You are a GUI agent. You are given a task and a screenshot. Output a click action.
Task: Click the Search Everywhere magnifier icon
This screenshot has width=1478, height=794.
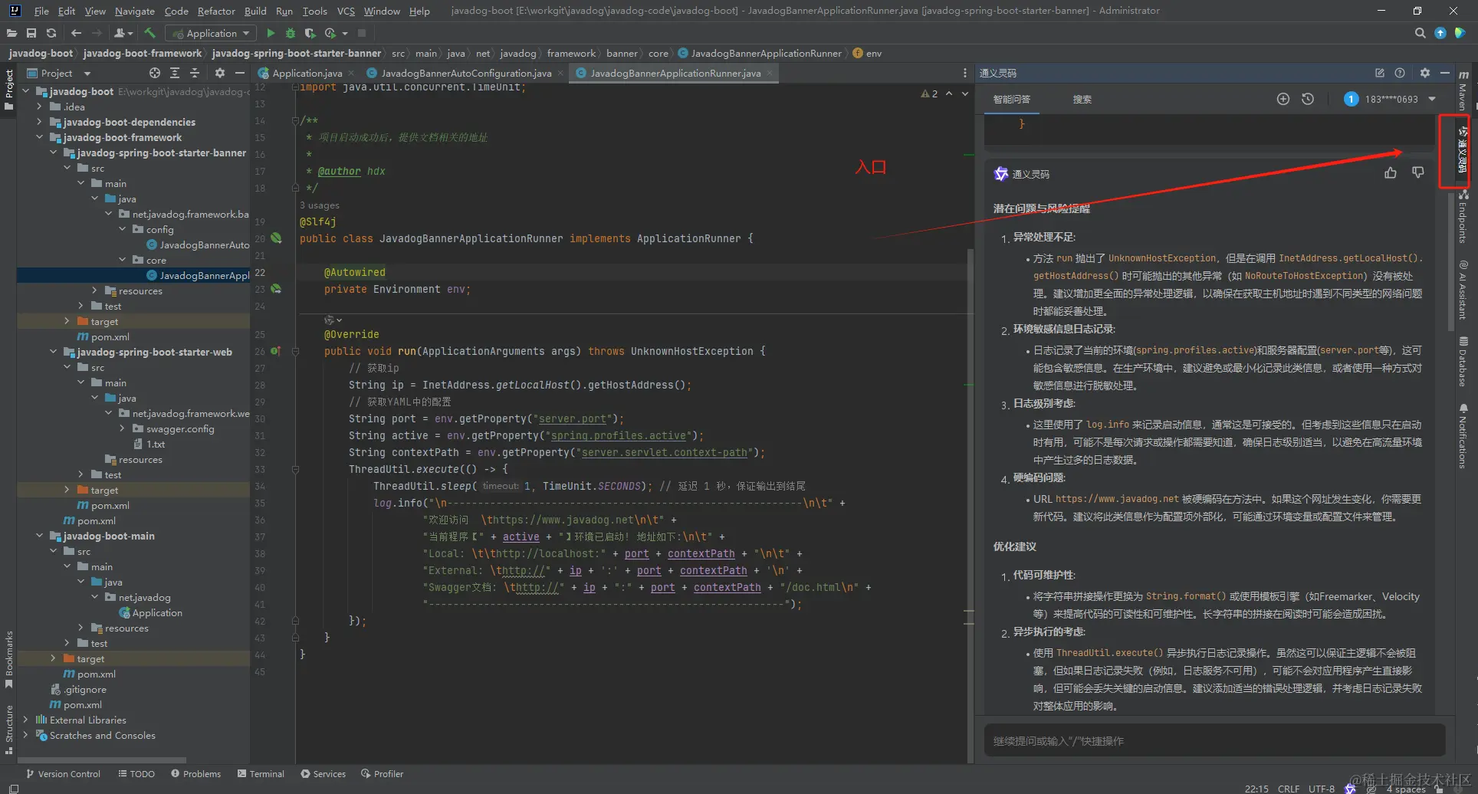tap(1420, 33)
